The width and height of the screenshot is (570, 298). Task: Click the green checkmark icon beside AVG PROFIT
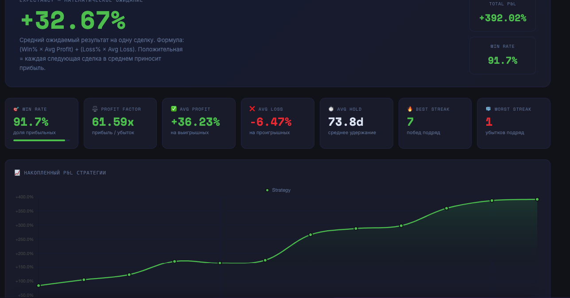pyautogui.click(x=174, y=109)
